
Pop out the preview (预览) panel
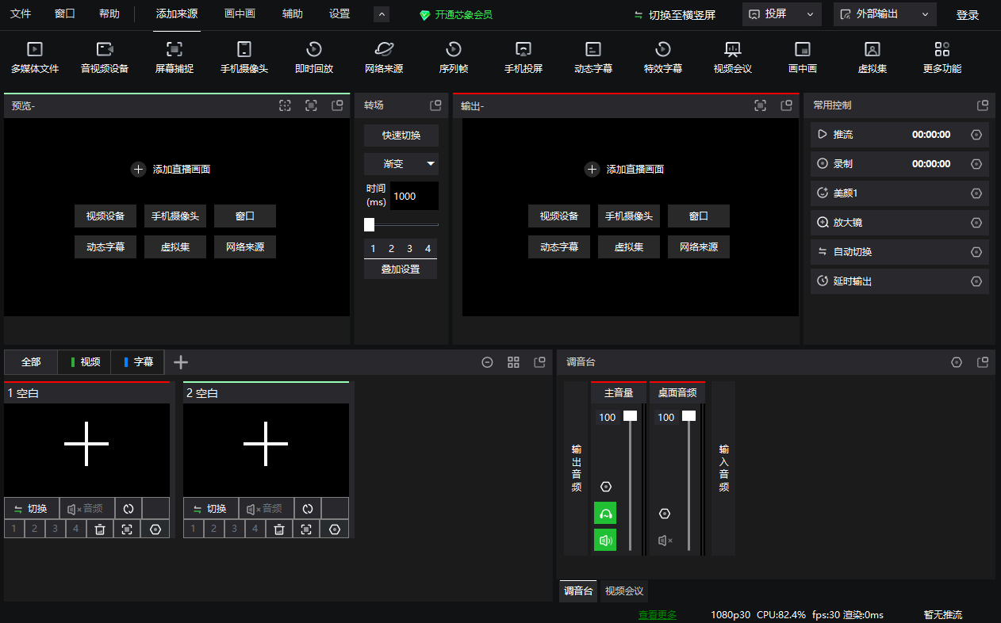[x=337, y=105]
